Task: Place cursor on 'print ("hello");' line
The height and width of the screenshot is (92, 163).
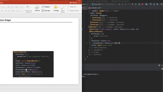Action: (x=101, y=36)
